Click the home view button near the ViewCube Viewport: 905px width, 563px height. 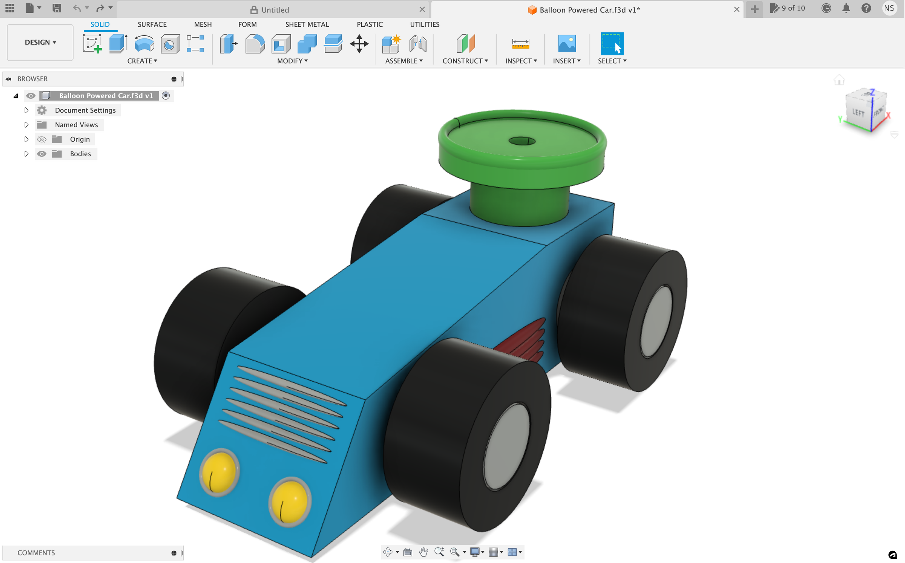point(840,80)
